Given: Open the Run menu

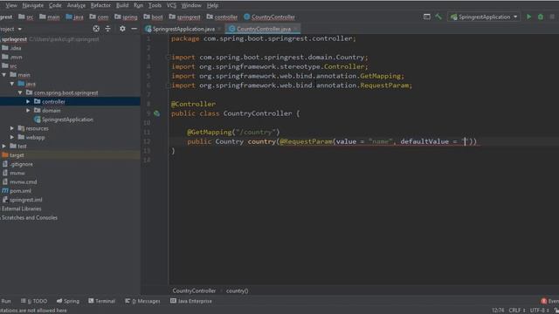Looking at the screenshot, I should tap(138, 5).
